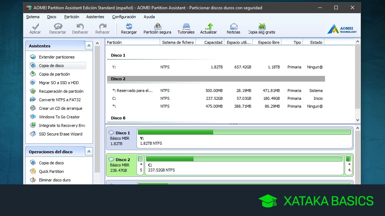Viewport: 385px width, 216px height.
Task: Open the Configuración menu
Action: (x=124, y=17)
